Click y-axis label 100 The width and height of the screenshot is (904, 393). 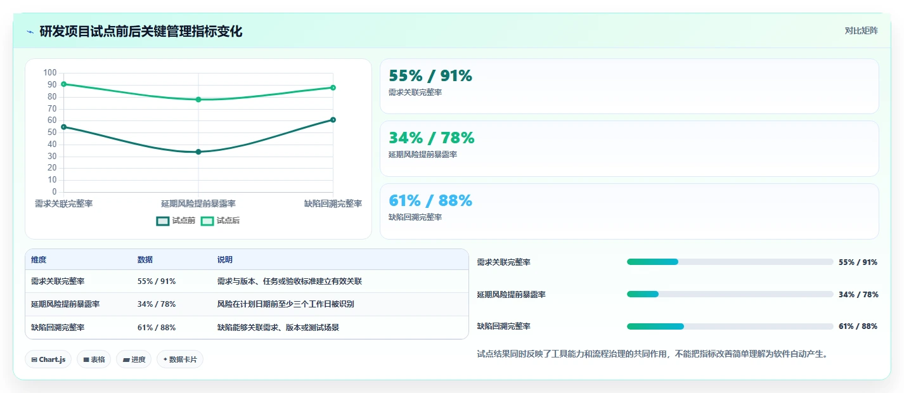click(x=50, y=72)
